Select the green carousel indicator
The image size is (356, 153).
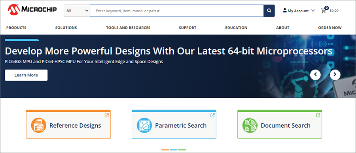point(182,150)
